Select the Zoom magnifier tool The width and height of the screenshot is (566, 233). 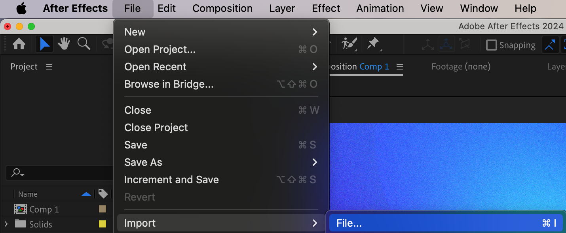(x=84, y=44)
